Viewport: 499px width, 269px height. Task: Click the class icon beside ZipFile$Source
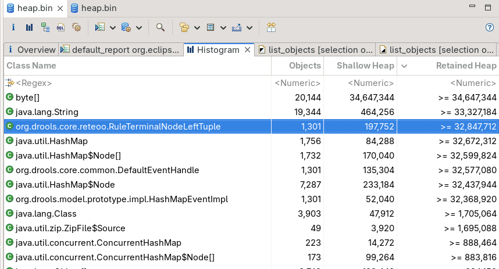pos(9,228)
